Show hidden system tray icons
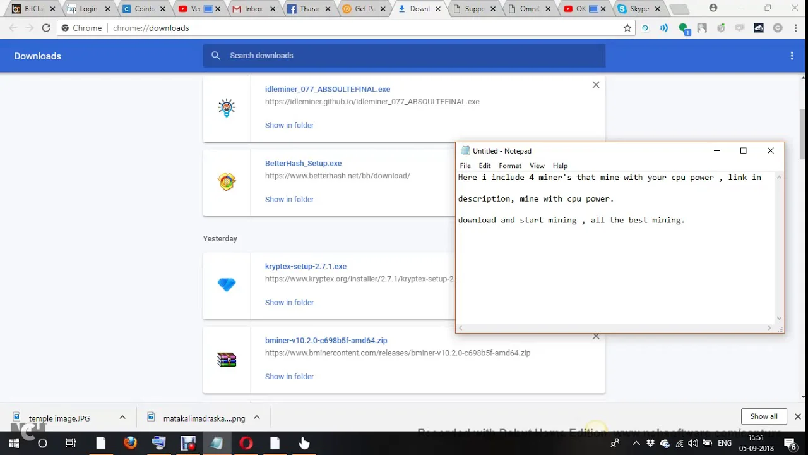 click(637, 444)
